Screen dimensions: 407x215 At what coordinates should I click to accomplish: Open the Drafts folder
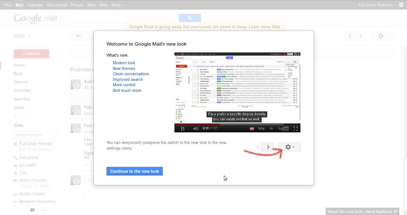[x=19, y=107]
